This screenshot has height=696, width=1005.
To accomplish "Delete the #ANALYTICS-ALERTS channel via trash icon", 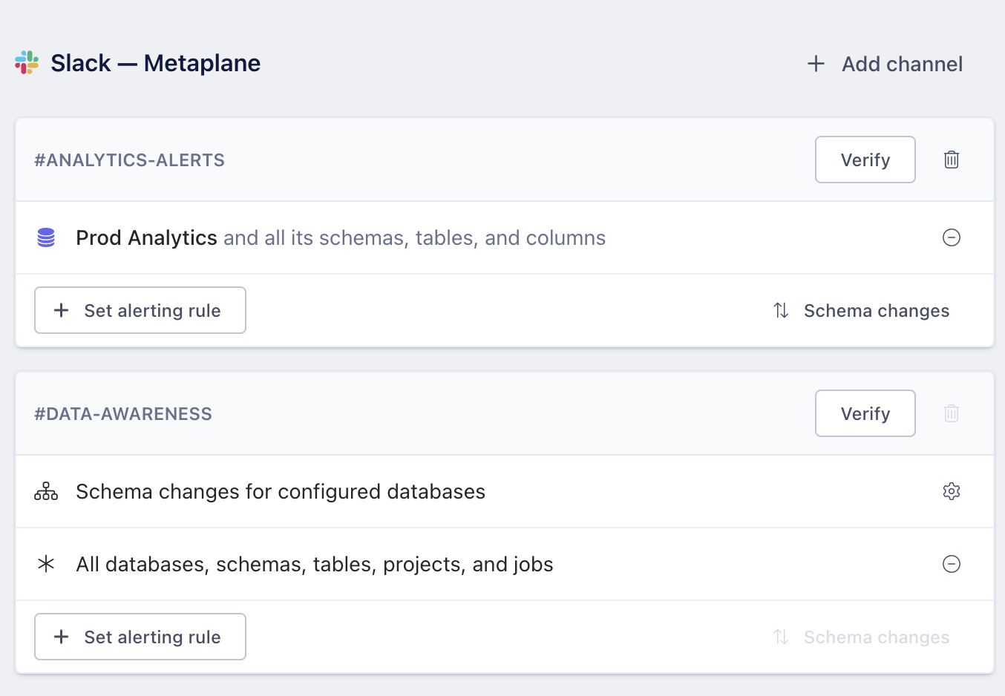I will (951, 160).
